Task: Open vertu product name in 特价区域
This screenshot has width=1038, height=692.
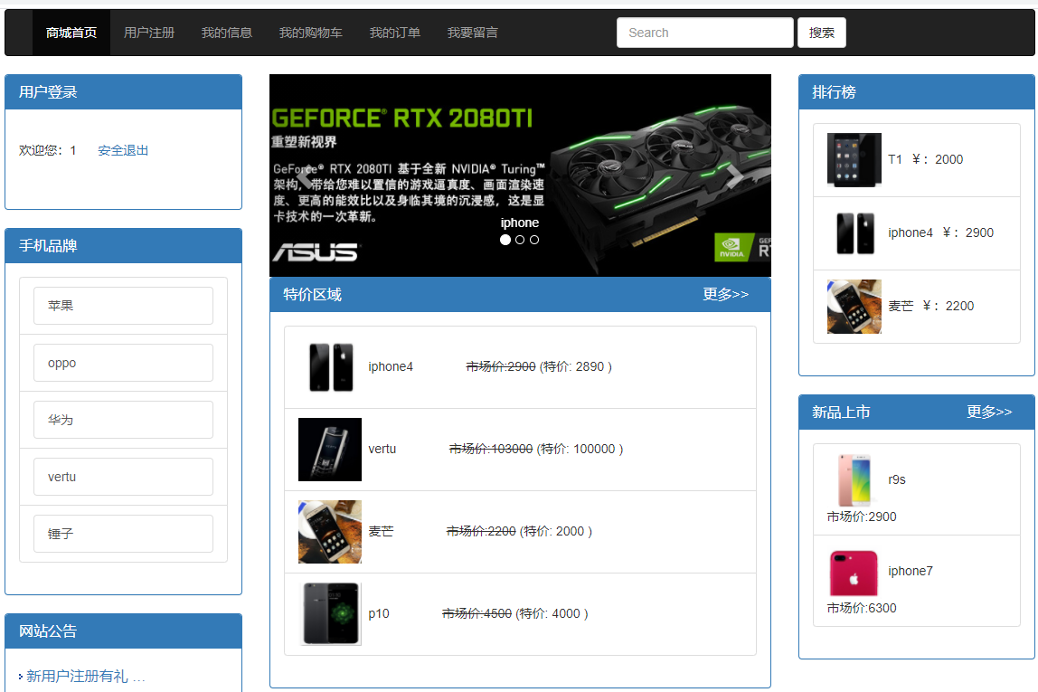Action: pos(382,449)
